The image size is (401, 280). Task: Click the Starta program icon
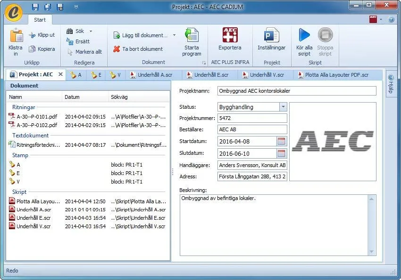(192, 36)
